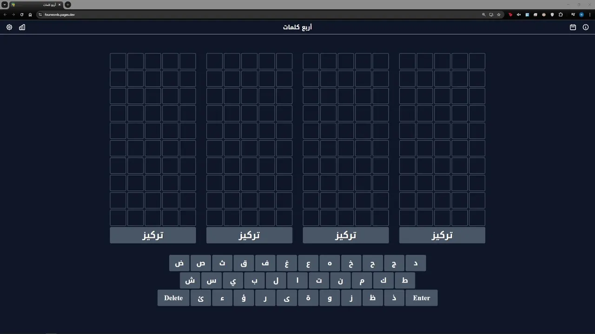Open the tab search dropdown arrow
The image size is (595, 334).
5,5
